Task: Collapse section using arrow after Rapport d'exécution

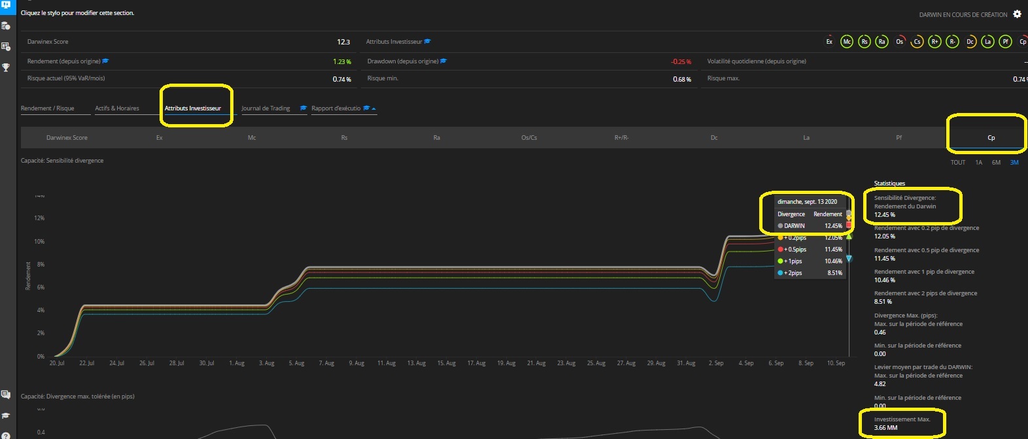Action: [374, 108]
